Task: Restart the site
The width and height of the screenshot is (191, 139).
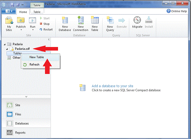Action: coord(46,29)
